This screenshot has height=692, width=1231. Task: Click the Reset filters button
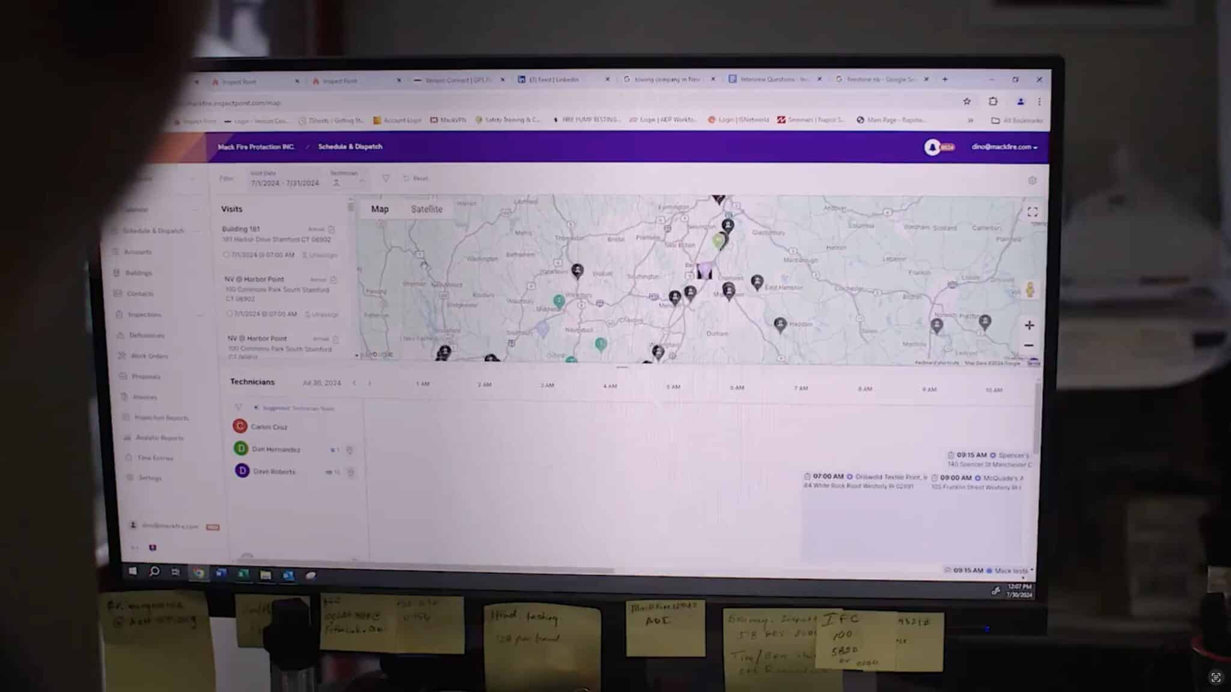[416, 178]
